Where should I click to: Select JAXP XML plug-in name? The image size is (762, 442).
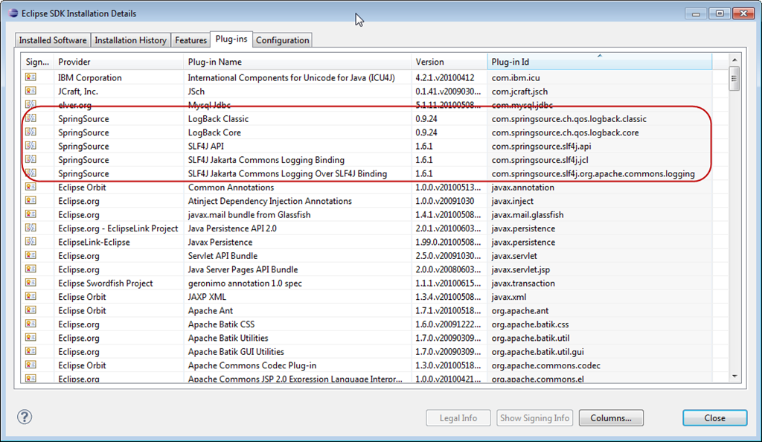[207, 297]
